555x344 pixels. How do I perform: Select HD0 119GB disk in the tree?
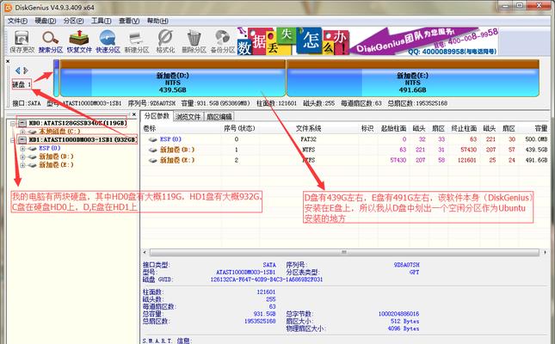(x=77, y=123)
